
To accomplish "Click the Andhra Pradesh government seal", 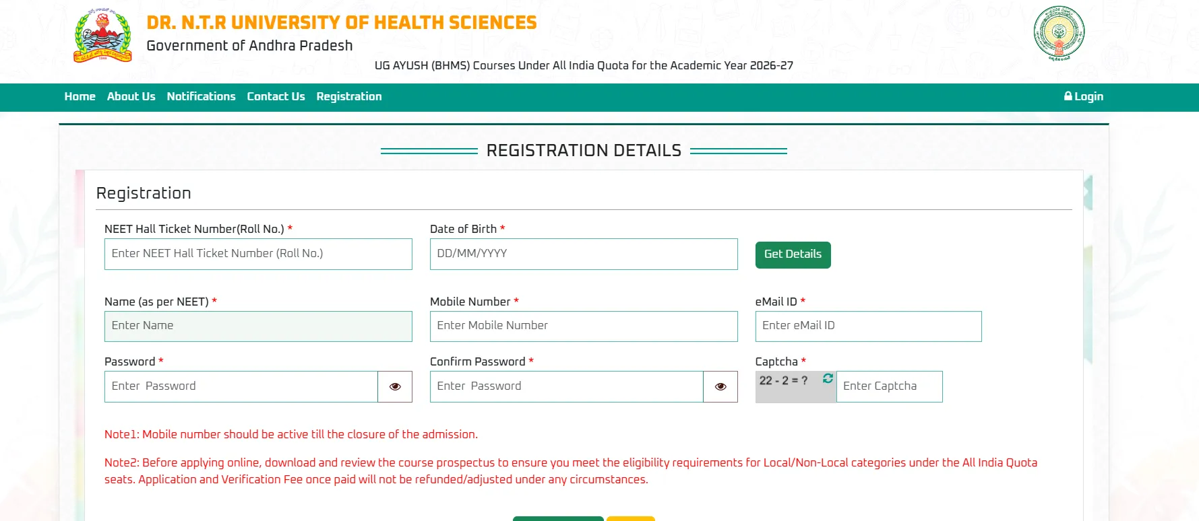I will click(x=1059, y=33).
